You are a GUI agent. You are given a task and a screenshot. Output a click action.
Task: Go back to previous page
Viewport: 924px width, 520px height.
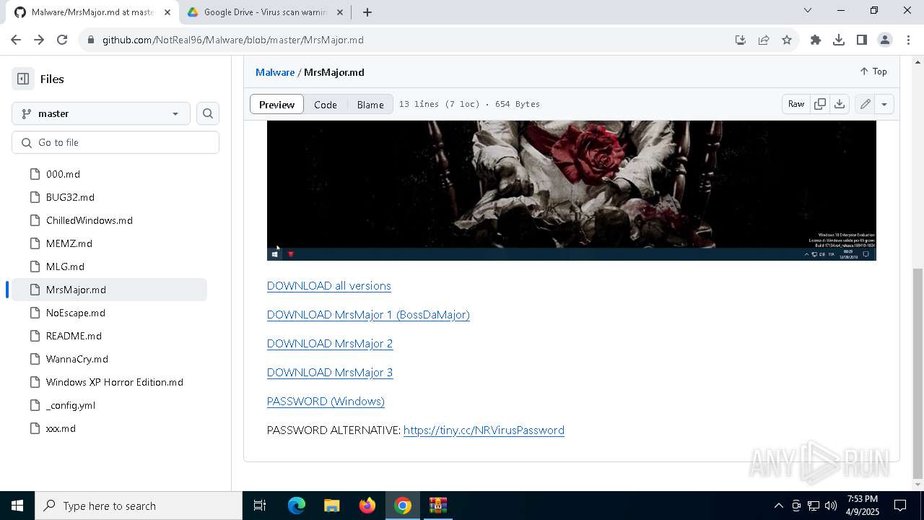point(16,40)
